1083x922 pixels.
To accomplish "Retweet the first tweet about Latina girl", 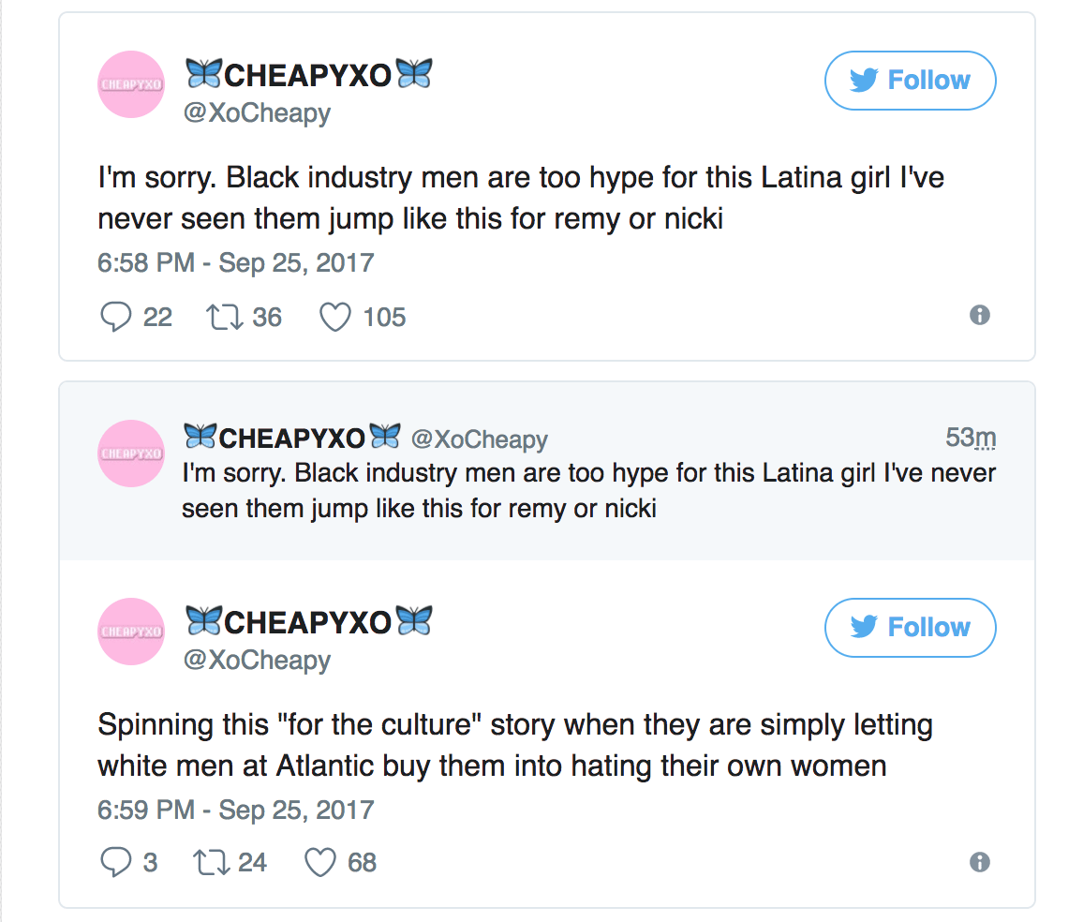I will point(223,317).
